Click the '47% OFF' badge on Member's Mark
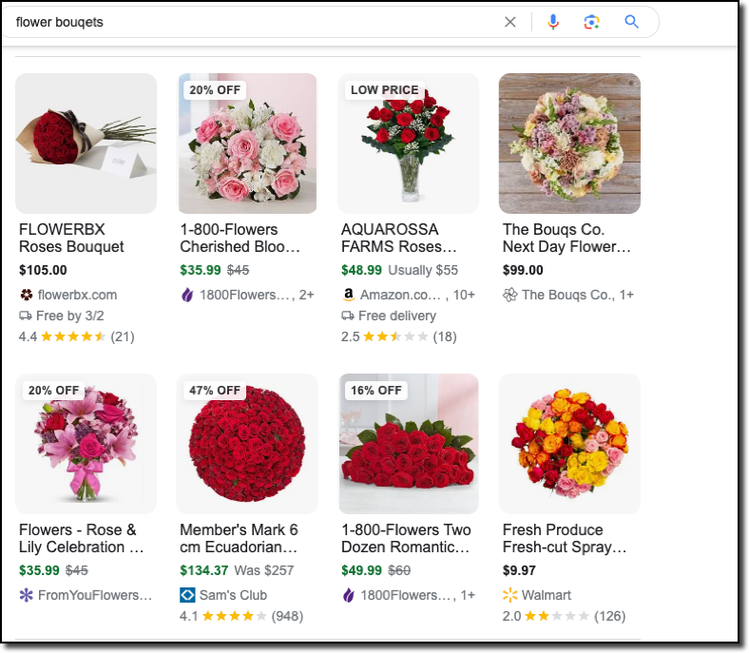The height and width of the screenshot is (653, 749). pos(215,391)
